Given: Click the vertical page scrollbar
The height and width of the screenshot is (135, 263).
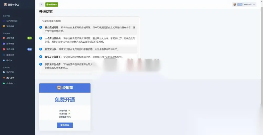Looking at the screenshot, I should (262, 56).
